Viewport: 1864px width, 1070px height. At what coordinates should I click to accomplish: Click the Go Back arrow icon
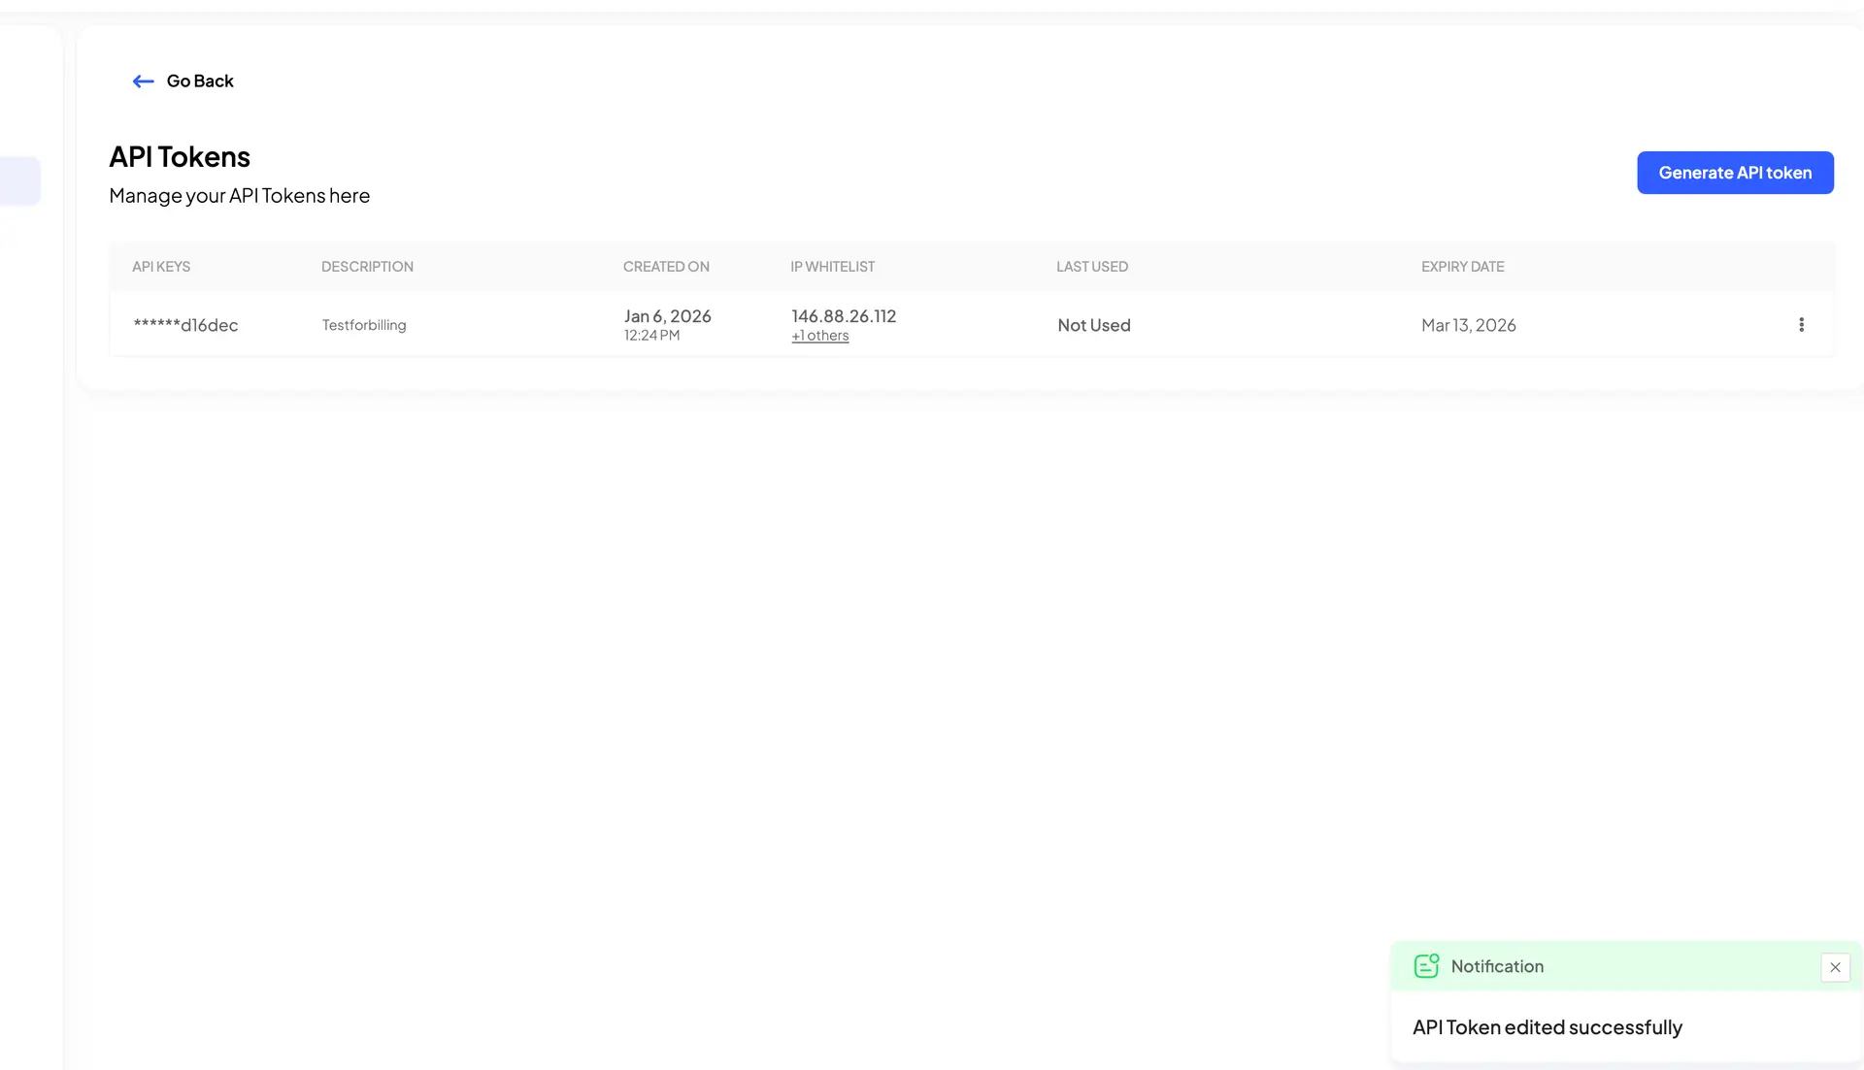(x=143, y=81)
